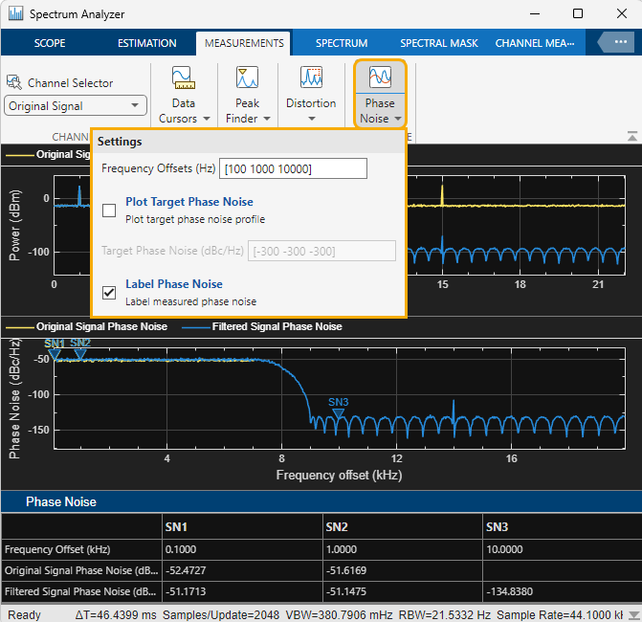This screenshot has height=622, width=642.
Task: Open the Channel Selector Original Signal dropdown
Action: pos(76,106)
